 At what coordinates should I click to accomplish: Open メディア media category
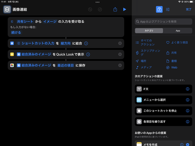pos(144,67)
